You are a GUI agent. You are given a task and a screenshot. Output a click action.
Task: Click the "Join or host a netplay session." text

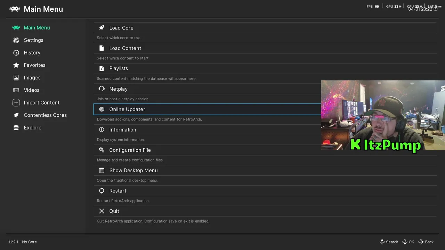coord(123,99)
